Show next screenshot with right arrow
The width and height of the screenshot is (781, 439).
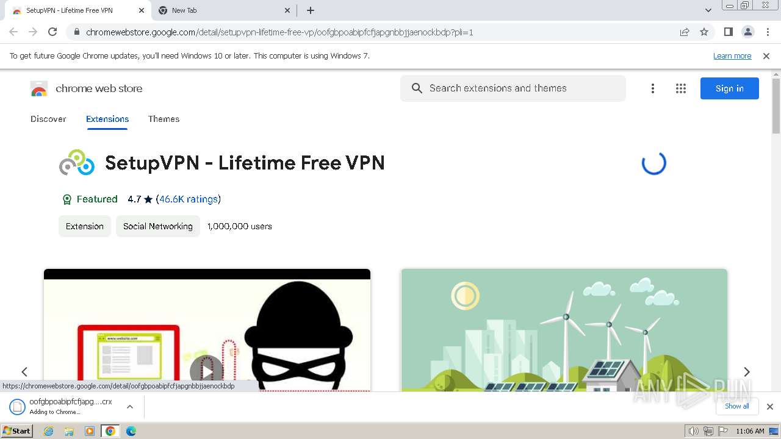747,371
